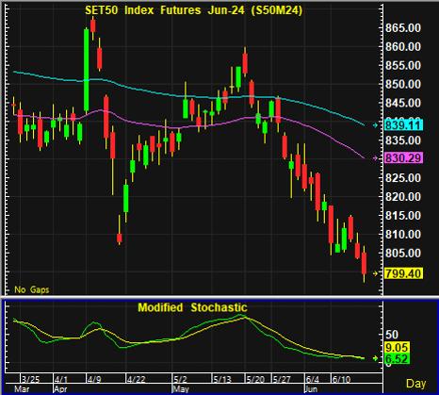Click the last price label 799.40
The image size is (439, 395).
pyautogui.click(x=404, y=273)
